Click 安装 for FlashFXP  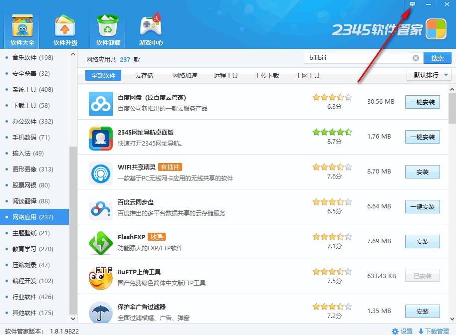click(422, 241)
